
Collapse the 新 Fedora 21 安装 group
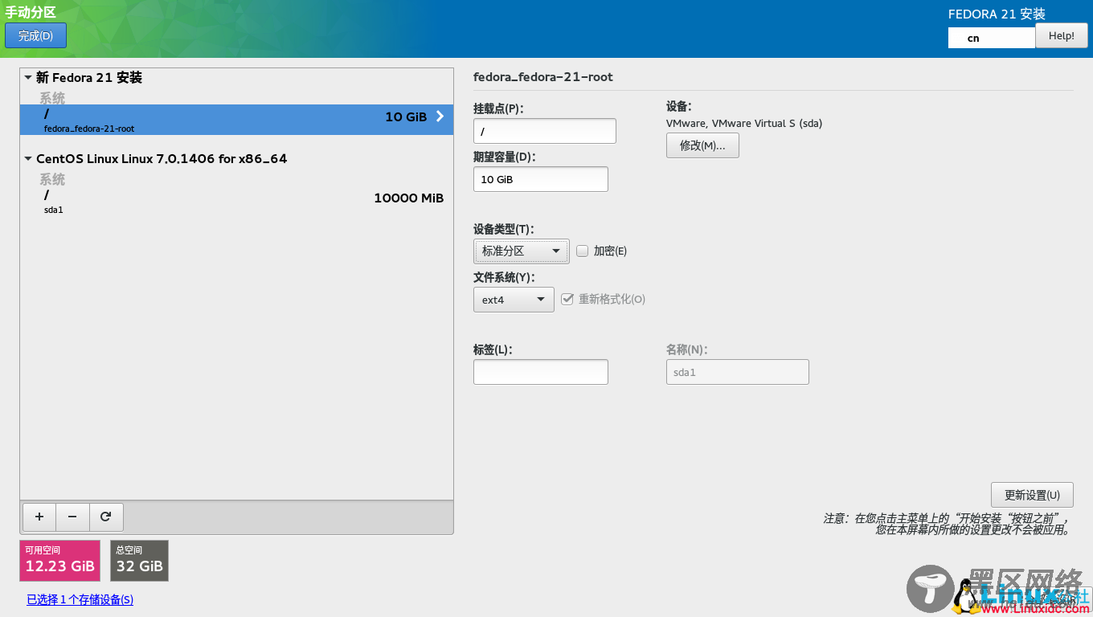[29, 78]
